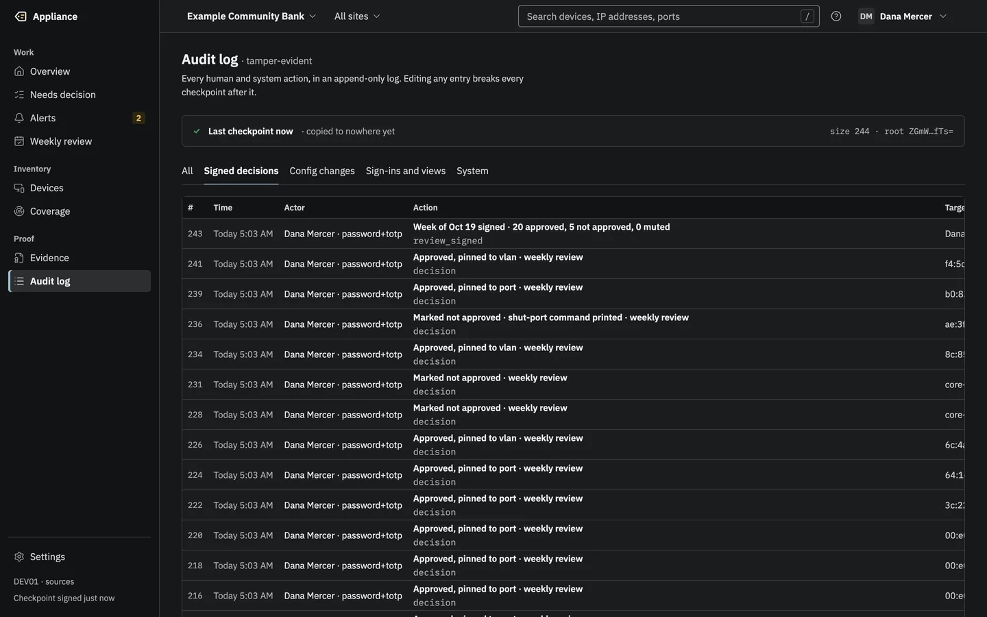Switch to the All tab
The height and width of the screenshot is (617, 987).
pyautogui.click(x=187, y=171)
